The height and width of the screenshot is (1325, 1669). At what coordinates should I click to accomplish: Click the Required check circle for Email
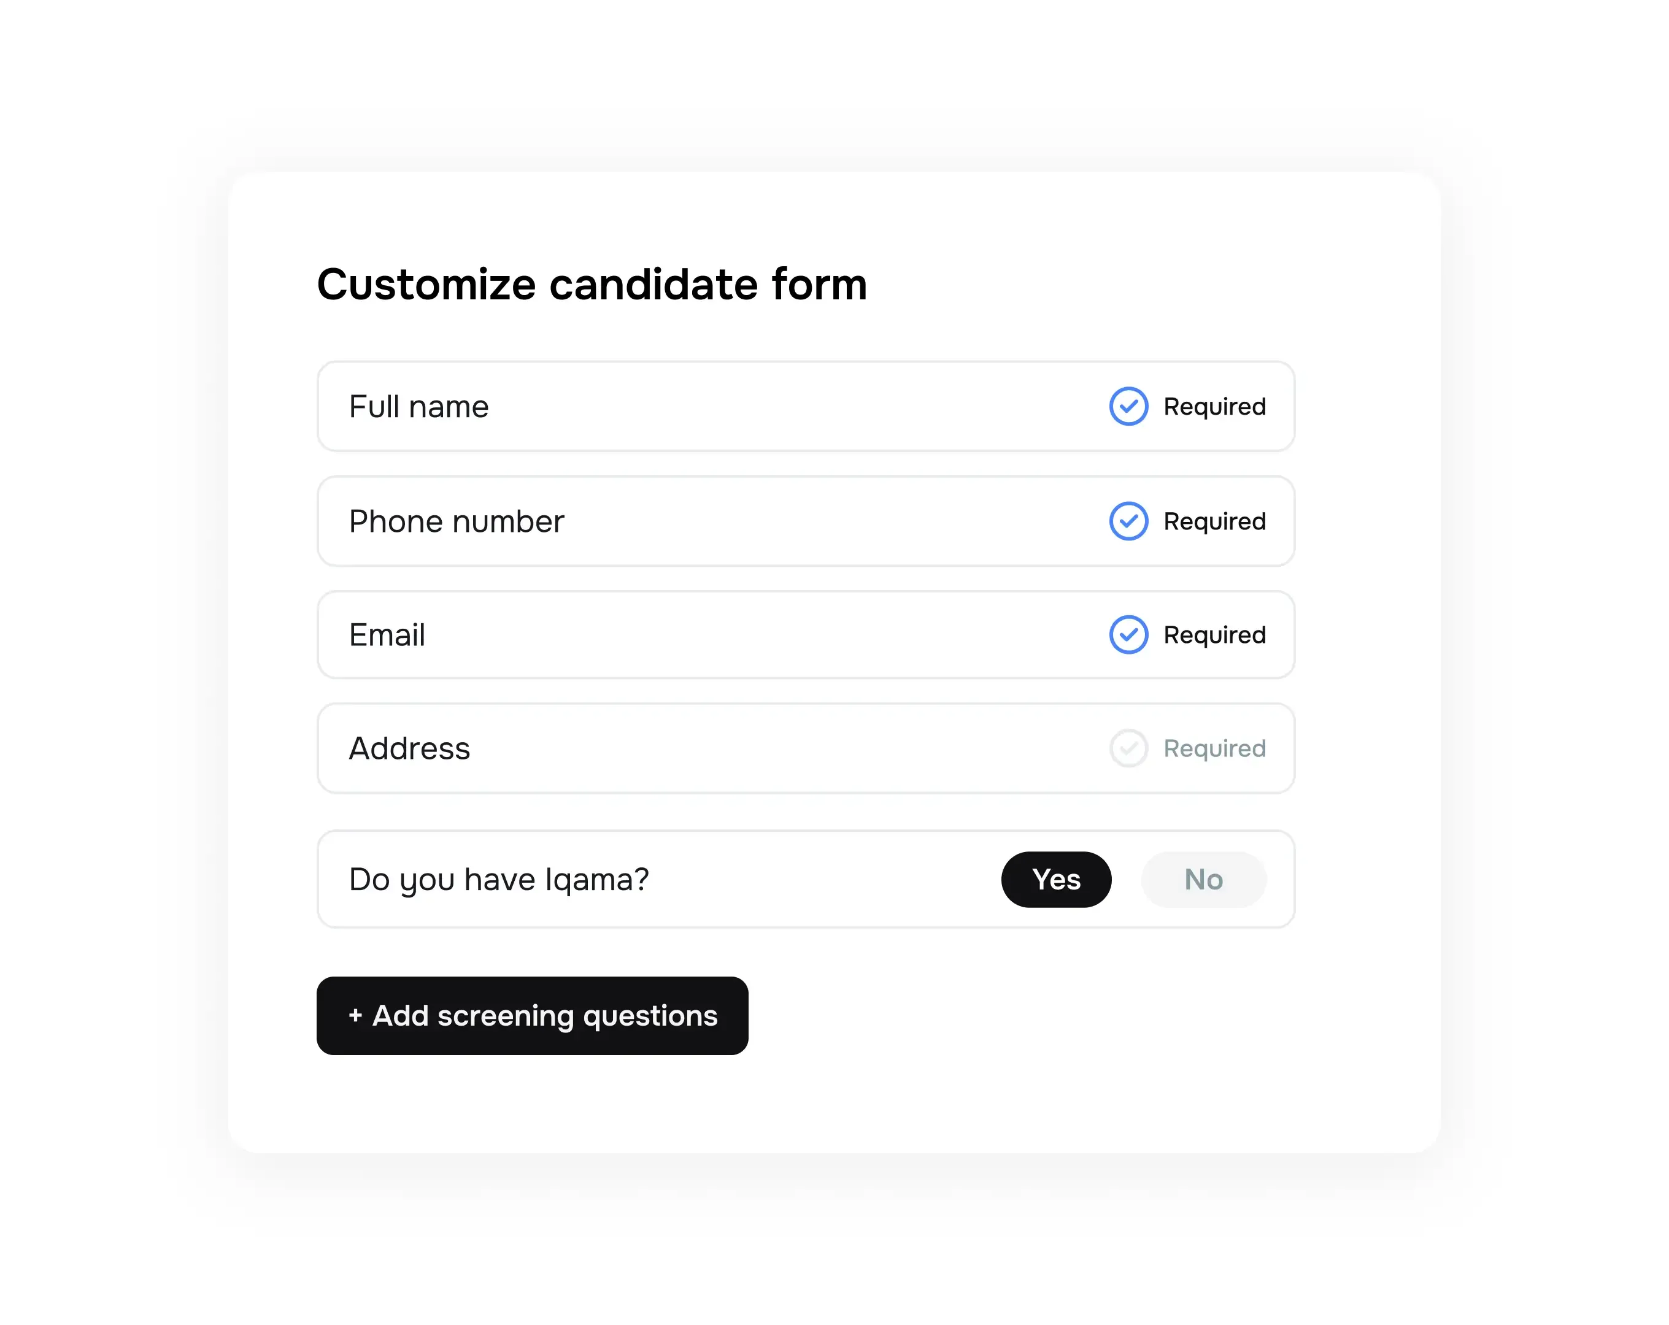[1128, 635]
